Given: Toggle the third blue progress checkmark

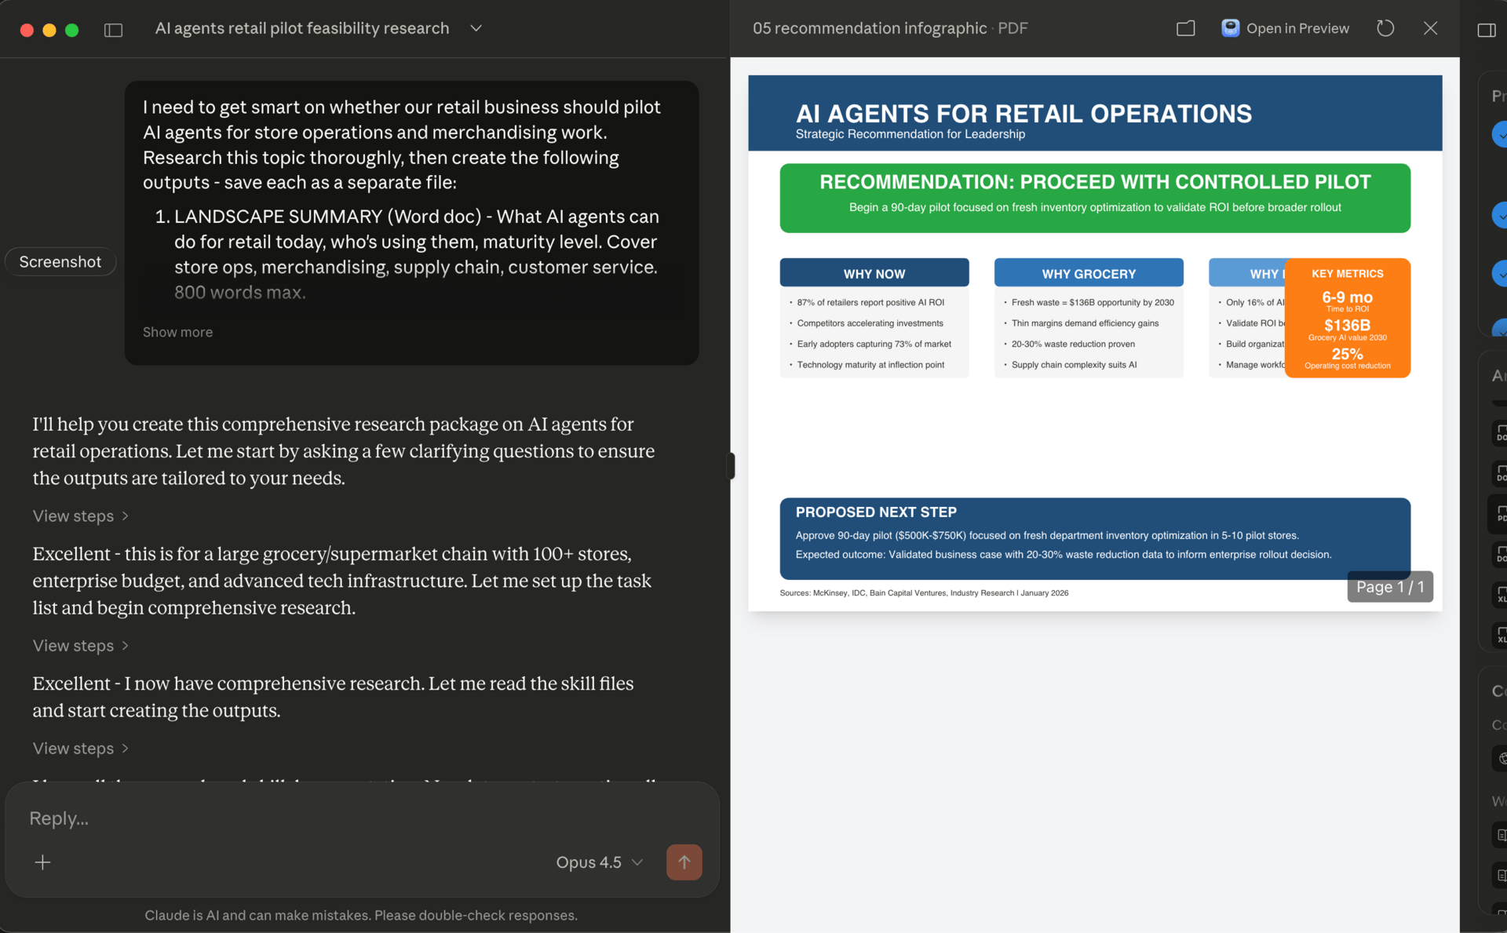Looking at the screenshot, I should click(1500, 274).
